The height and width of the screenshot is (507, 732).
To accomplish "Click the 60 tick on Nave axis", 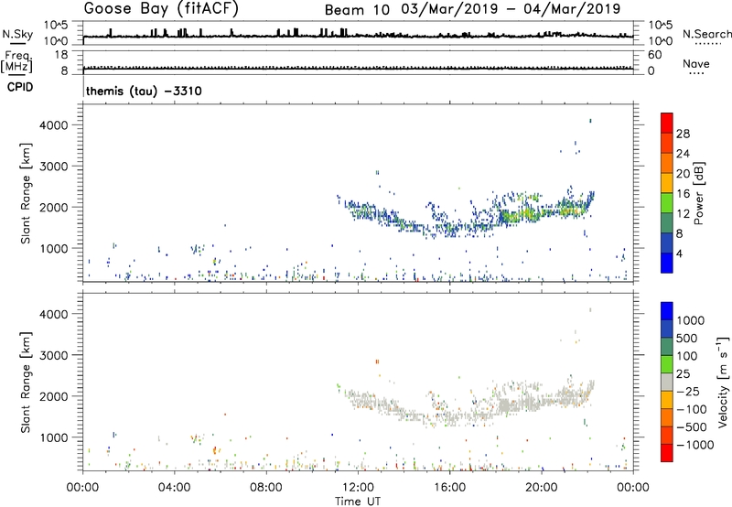I will pyautogui.click(x=654, y=55).
